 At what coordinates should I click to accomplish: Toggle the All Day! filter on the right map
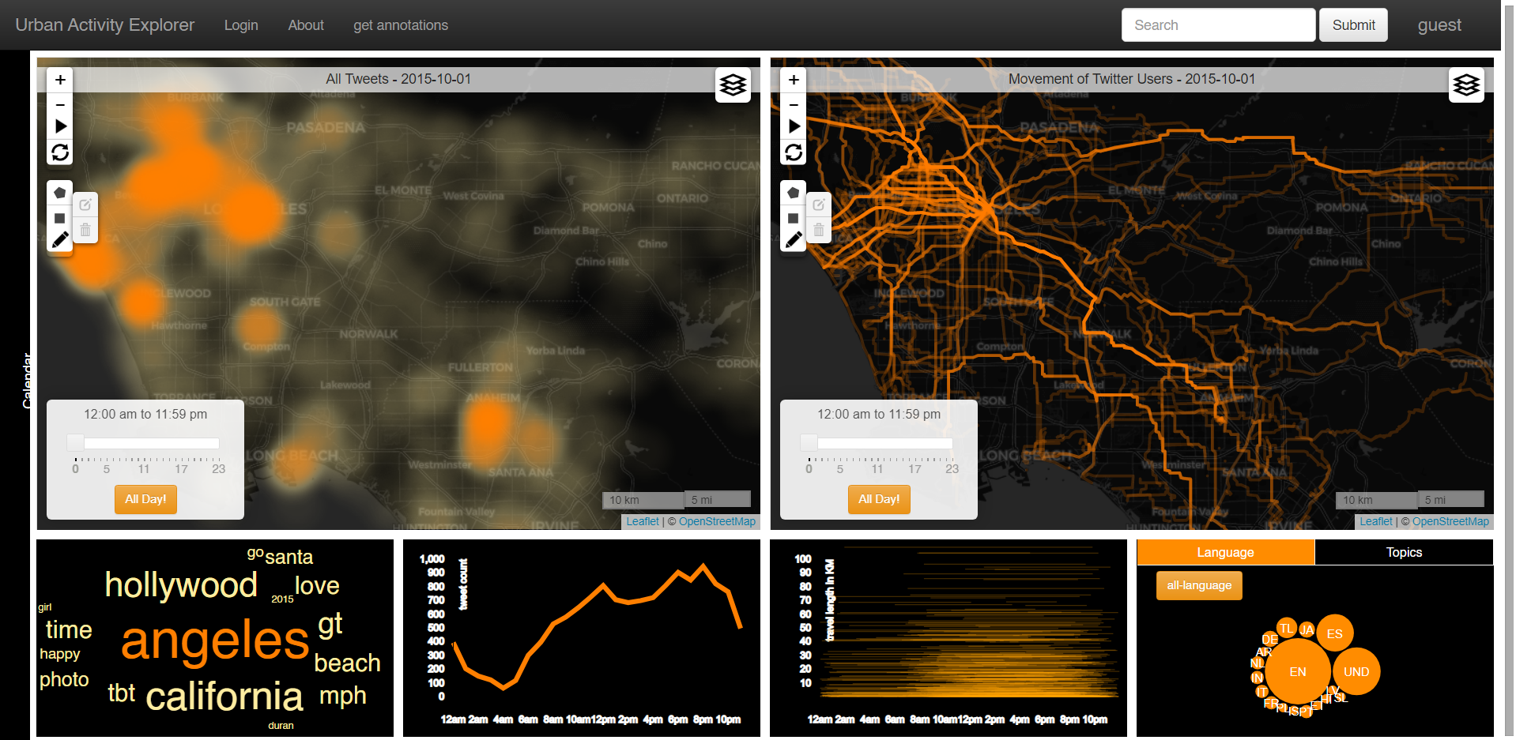pyautogui.click(x=878, y=499)
